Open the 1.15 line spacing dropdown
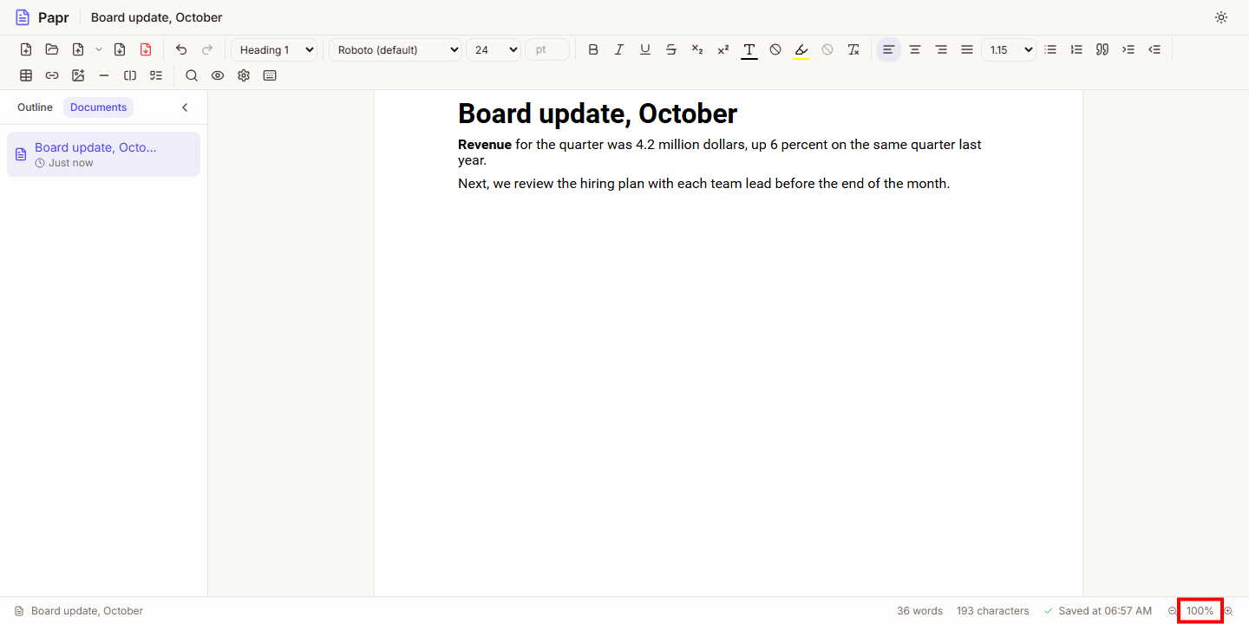 pyautogui.click(x=1009, y=49)
